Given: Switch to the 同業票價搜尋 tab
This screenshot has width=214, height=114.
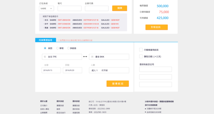Looking at the screenshot, I should pyautogui.click(x=45, y=40).
